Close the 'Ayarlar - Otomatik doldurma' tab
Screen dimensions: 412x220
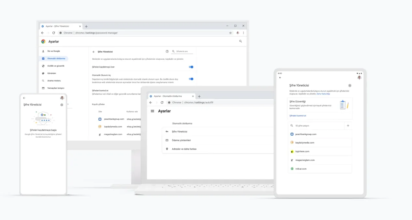pos(193,96)
